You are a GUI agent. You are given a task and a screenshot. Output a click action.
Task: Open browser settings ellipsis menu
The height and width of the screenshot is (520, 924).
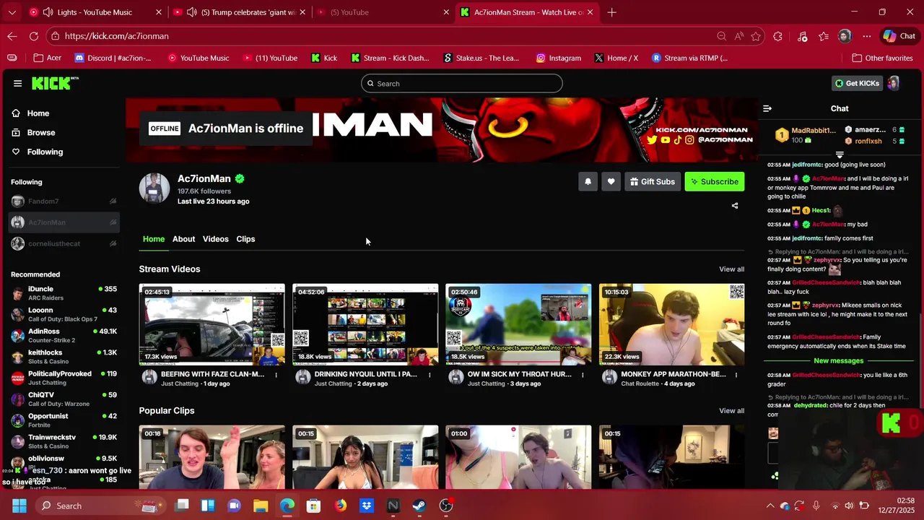tap(867, 36)
